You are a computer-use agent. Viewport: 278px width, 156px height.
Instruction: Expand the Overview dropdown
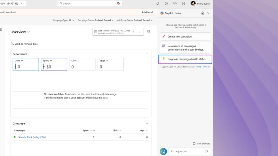coord(20,32)
